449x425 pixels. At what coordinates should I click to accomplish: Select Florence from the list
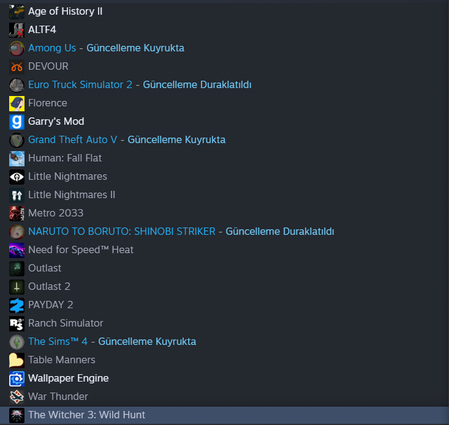click(48, 103)
